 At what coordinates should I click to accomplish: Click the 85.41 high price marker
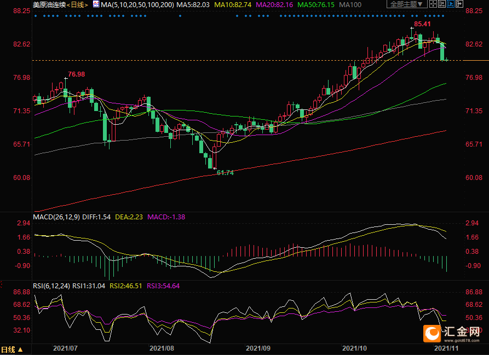422,24
